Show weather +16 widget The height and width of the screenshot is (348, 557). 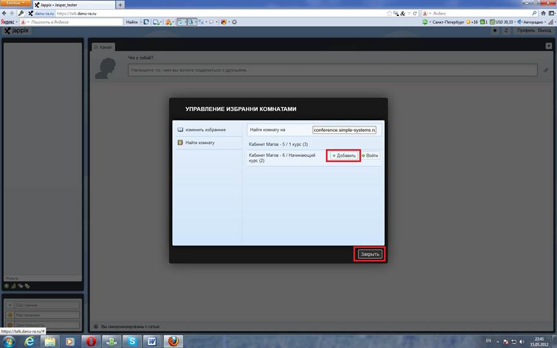pyautogui.click(x=472, y=22)
